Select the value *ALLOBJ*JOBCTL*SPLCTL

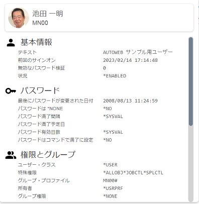click(133, 173)
